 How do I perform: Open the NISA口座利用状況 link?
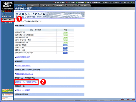click(23, 65)
